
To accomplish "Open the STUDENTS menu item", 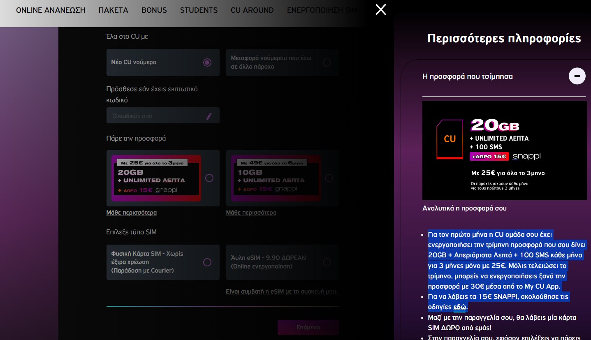I will click(199, 10).
